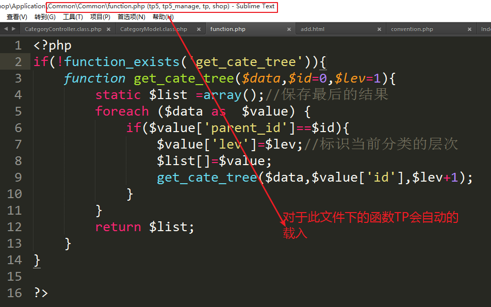
Task: Open the 项目(P) Project menu
Action: coord(100,17)
